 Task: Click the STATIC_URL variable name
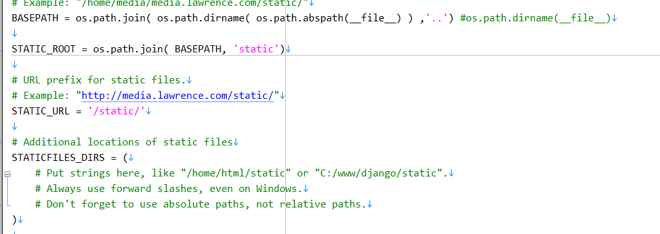(40, 112)
